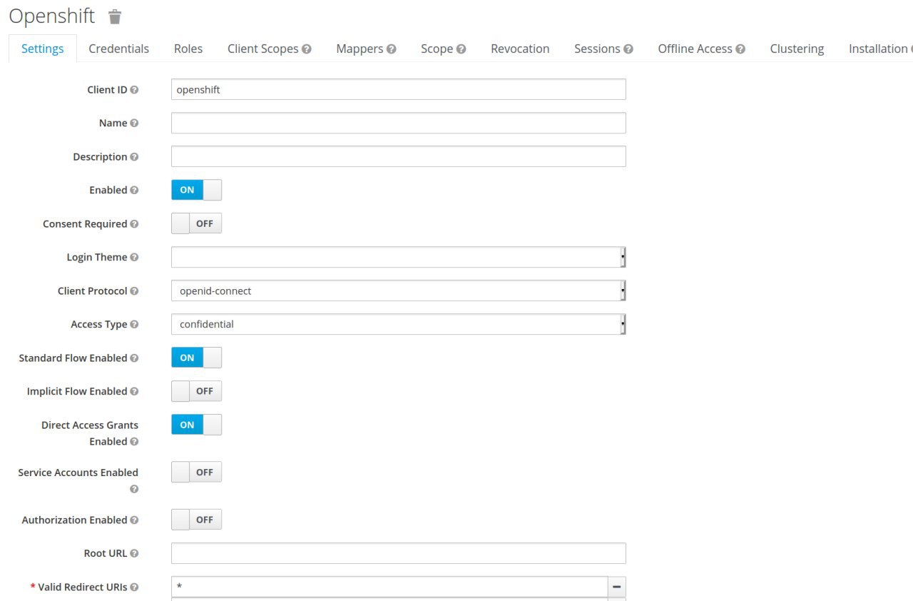Turn on Authorization Enabled switch
This screenshot has width=913, height=601.
click(x=196, y=520)
